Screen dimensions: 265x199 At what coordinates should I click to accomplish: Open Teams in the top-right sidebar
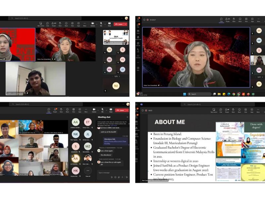pos(138,32)
